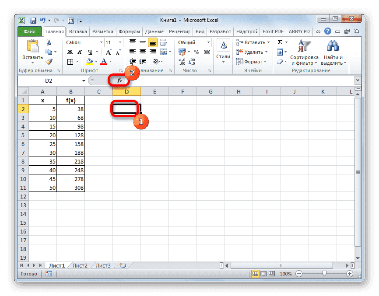The image size is (379, 296).
Task: Switch to the Формулы ribbon tab
Action: tap(129, 31)
